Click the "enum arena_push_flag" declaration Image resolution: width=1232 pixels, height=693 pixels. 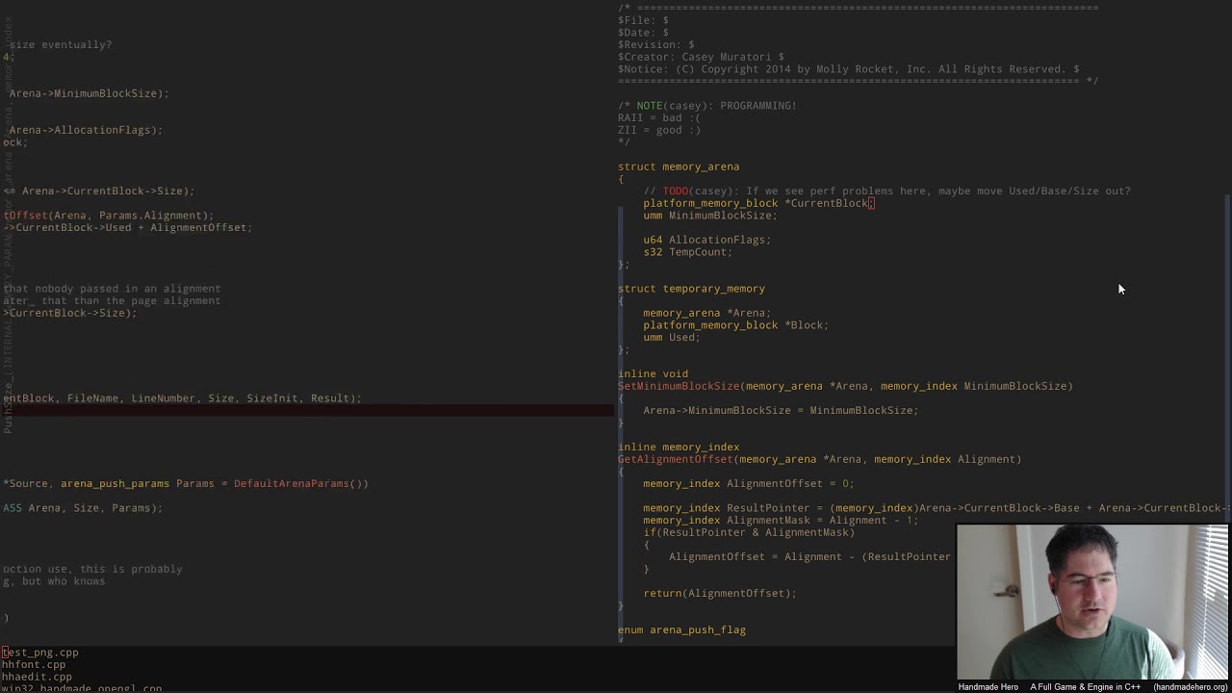click(681, 629)
